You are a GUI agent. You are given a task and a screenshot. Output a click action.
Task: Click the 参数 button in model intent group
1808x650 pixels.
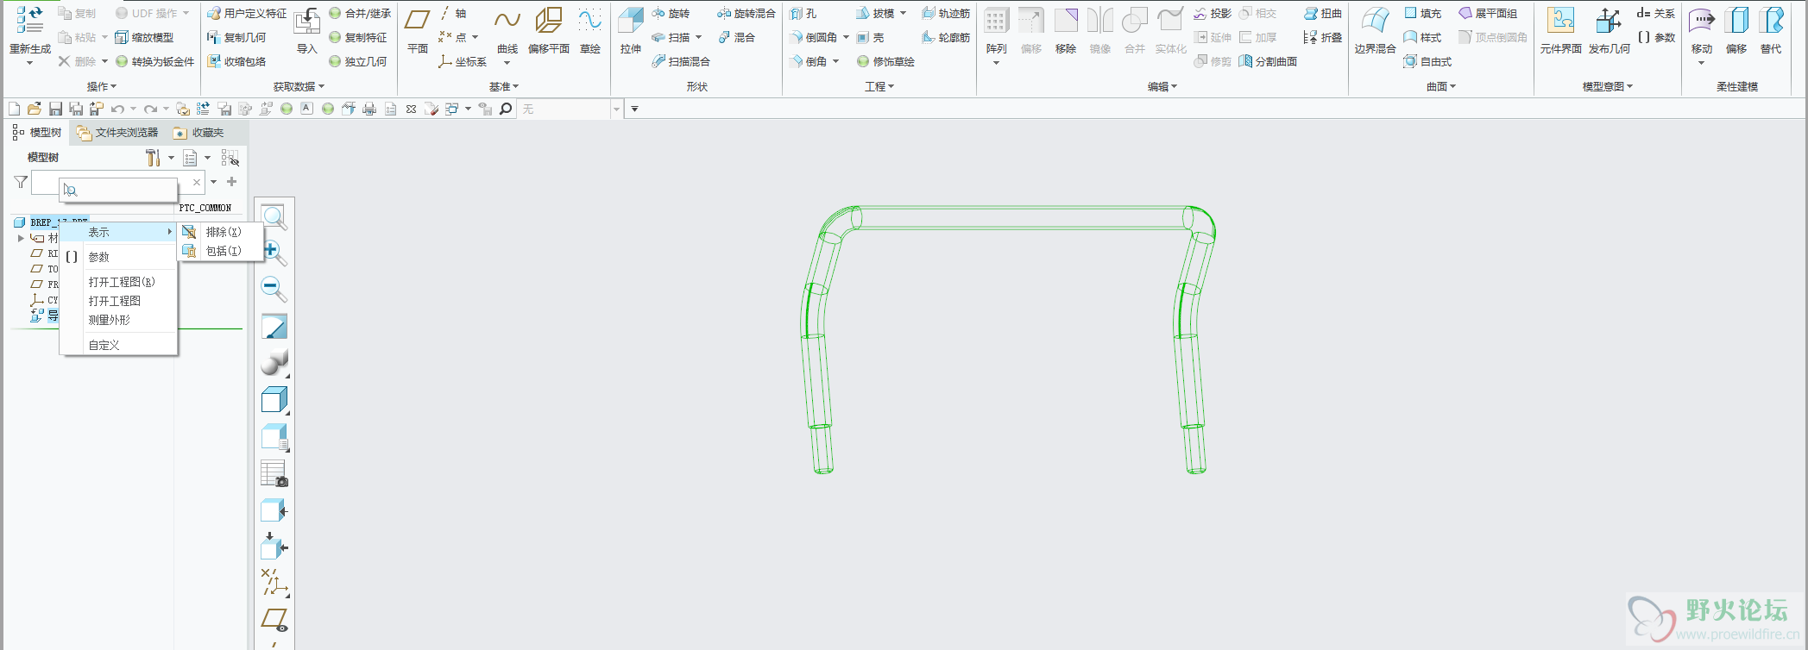pyautogui.click(x=1655, y=37)
